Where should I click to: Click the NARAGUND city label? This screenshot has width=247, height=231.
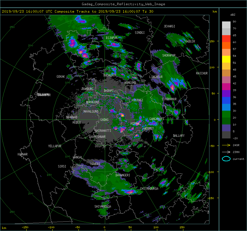(x=93, y=102)
